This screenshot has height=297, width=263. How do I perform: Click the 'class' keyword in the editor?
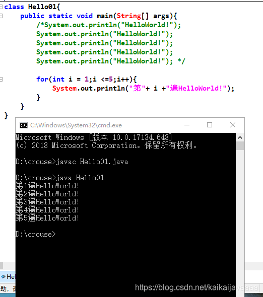coord(14,7)
